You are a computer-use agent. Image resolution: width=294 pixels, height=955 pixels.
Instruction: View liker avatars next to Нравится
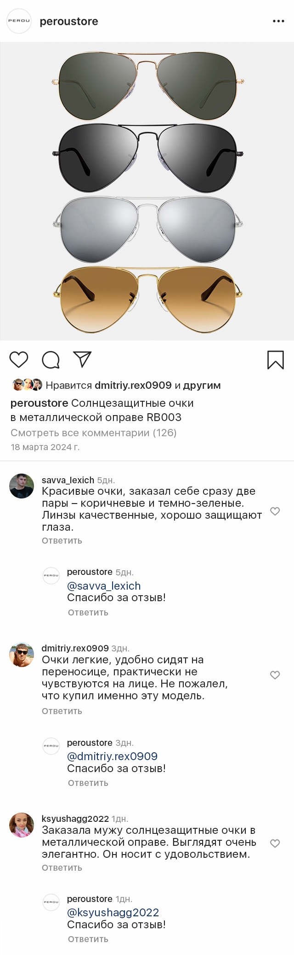(x=27, y=385)
